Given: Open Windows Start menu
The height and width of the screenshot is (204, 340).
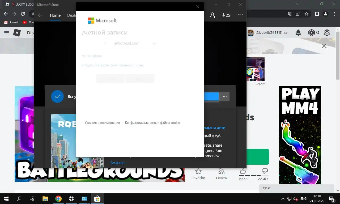Looking at the screenshot, I should [6, 198].
